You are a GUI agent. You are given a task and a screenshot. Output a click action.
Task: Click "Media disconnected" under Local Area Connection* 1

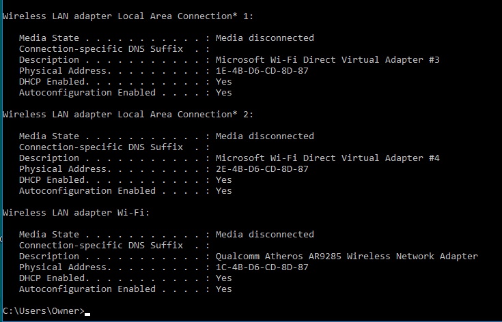point(264,38)
